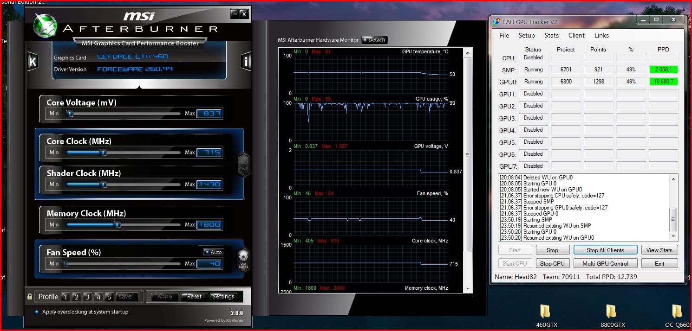This screenshot has width=692, height=331.
Task: Minimize the Afterburner window
Action: click(x=235, y=14)
